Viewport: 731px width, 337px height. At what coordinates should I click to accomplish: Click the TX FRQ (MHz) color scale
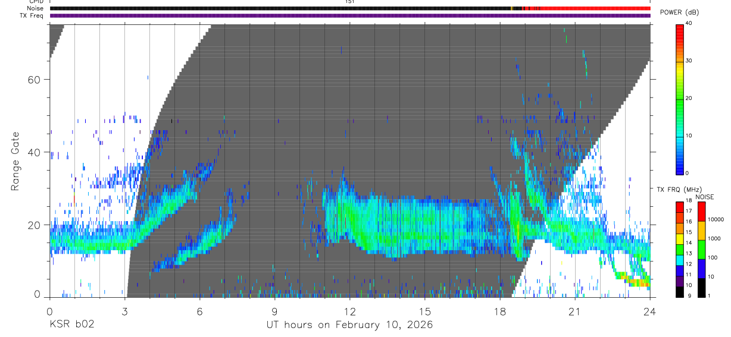click(680, 249)
